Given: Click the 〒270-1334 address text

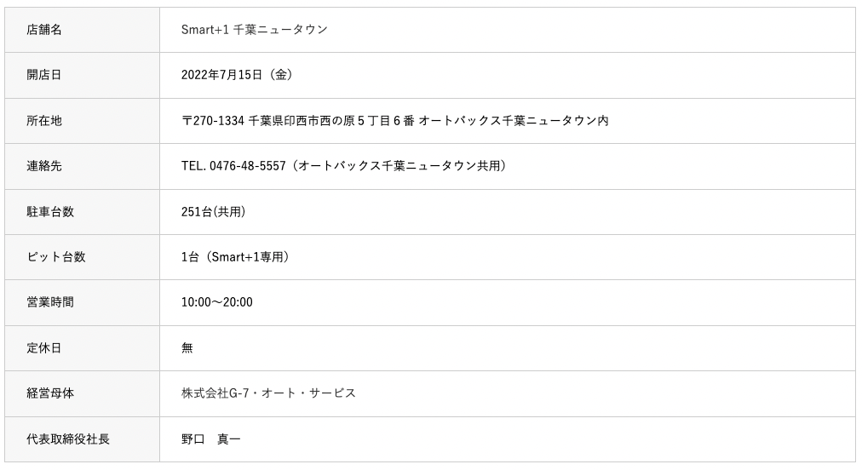Looking at the screenshot, I should [394, 121].
